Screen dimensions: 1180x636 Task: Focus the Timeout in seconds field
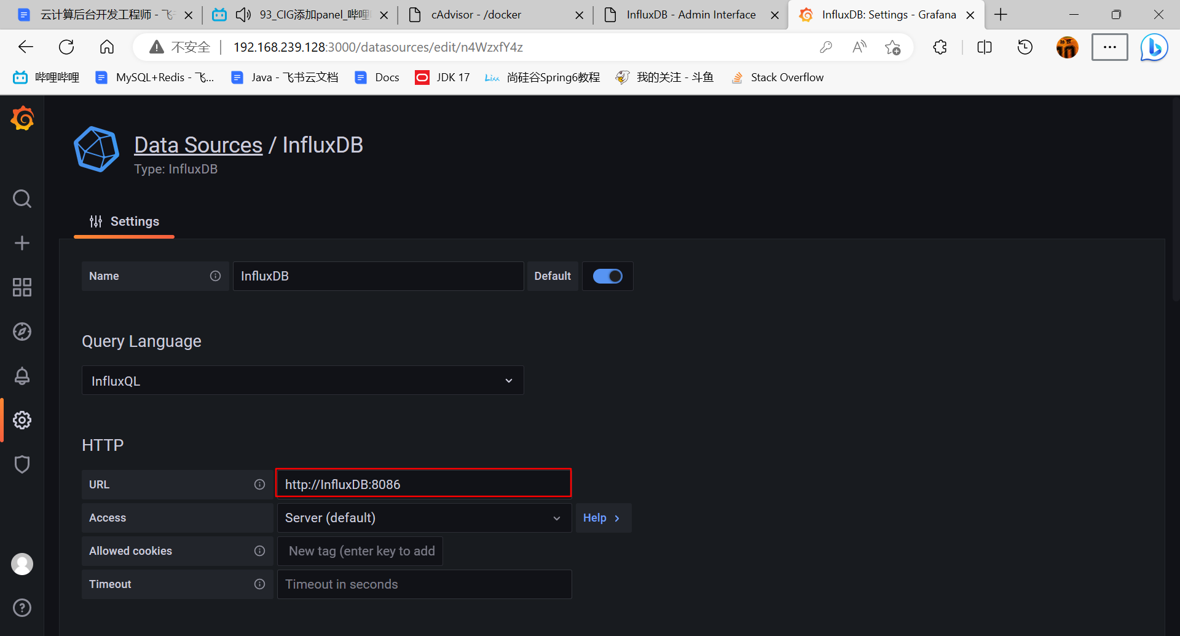pyautogui.click(x=425, y=584)
